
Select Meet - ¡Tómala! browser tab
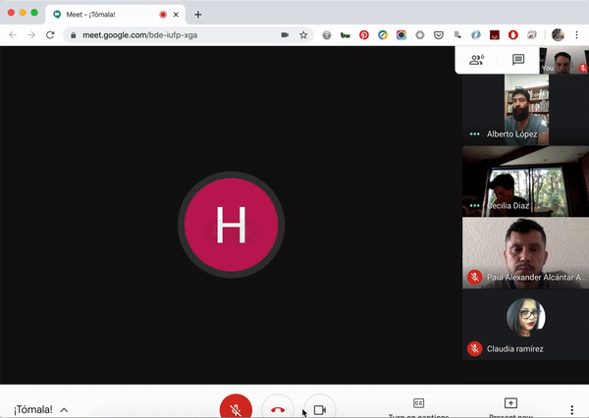tap(115, 15)
